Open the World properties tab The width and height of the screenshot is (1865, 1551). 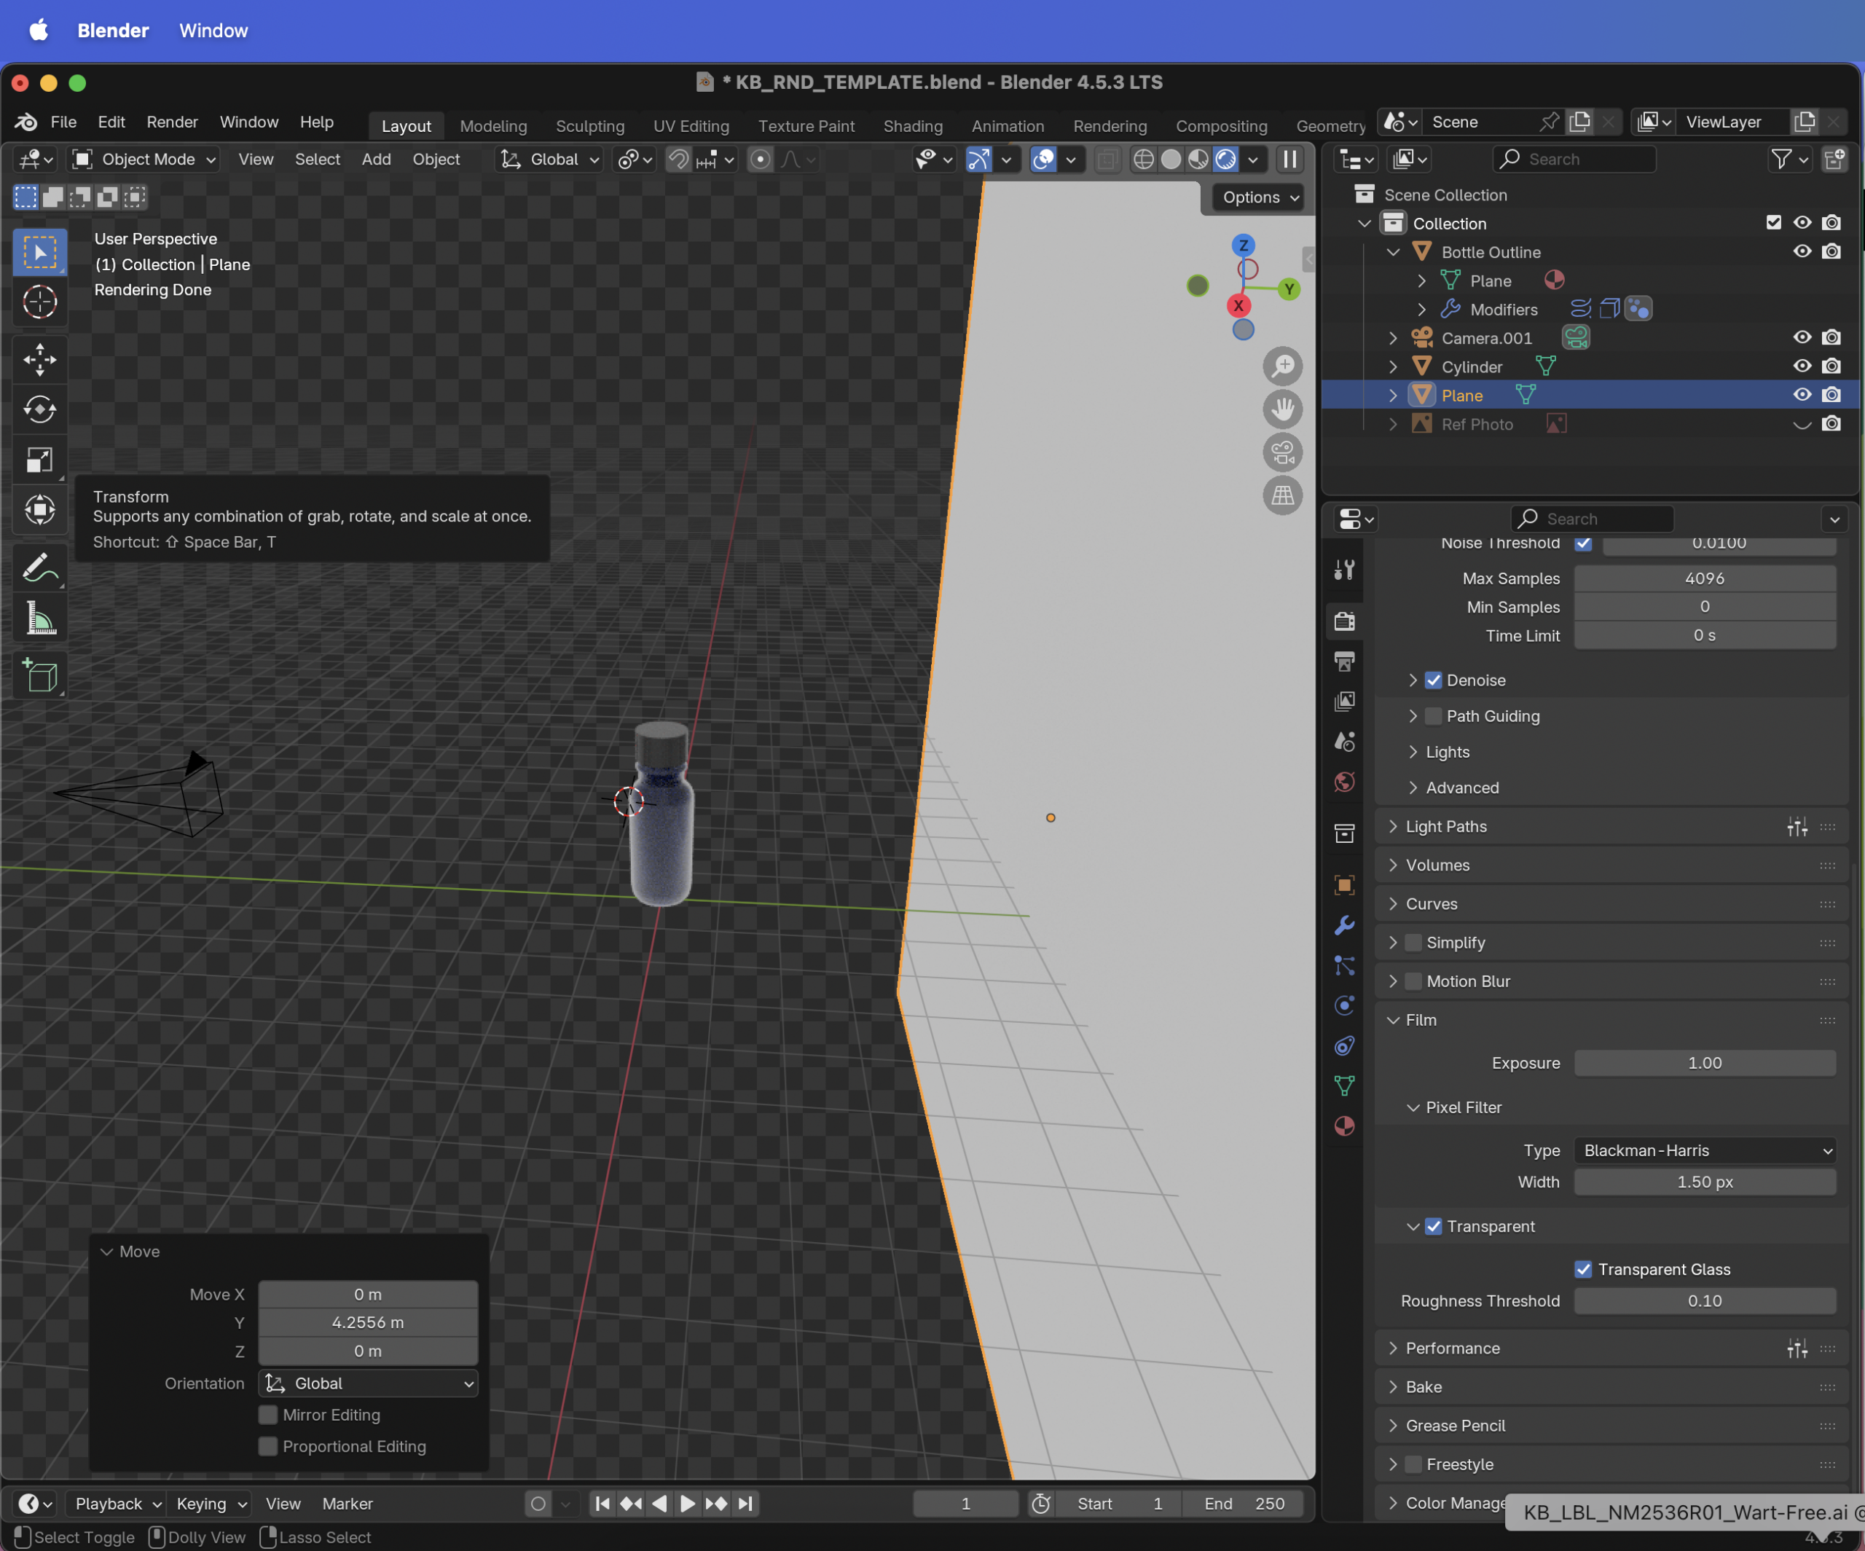(1345, 782)
